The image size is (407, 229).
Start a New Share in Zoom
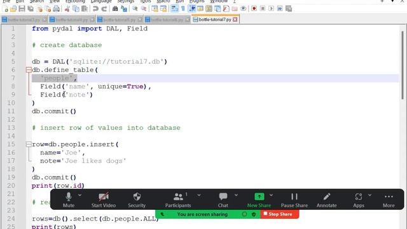click(x=259, y=200)
